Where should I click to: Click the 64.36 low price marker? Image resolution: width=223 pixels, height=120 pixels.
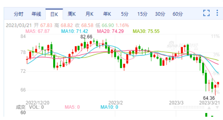pos(209,98)
